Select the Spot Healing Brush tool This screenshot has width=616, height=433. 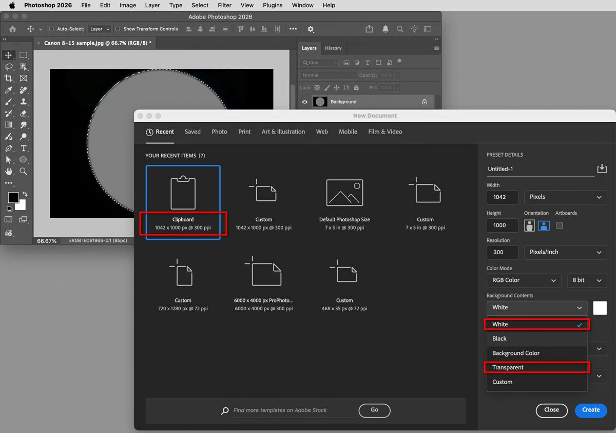tap(24, 90)
